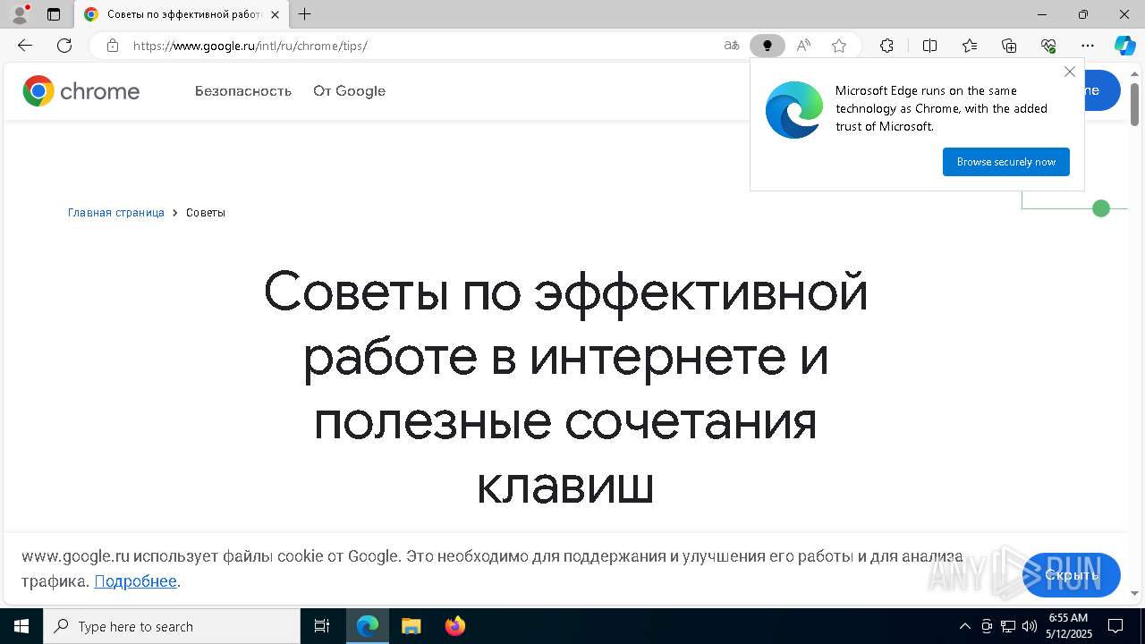This screenshot has width=1145, height=644.
Task: Open the От Google menu item
Action: (349, 91)
